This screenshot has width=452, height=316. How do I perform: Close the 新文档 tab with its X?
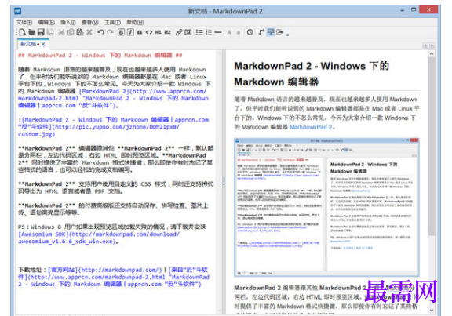[43, 44]
